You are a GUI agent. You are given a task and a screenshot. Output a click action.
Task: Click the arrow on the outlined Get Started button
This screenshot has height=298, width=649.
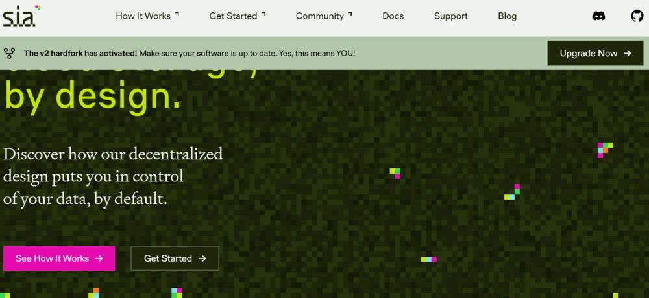click(202, 258)
